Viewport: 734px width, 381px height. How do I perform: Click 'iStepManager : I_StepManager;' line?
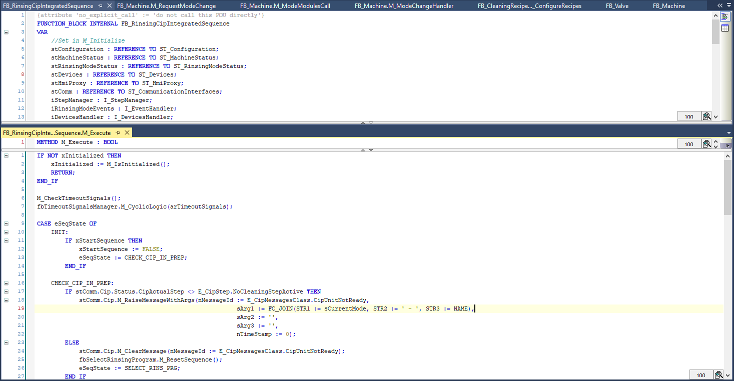[102, 100]
